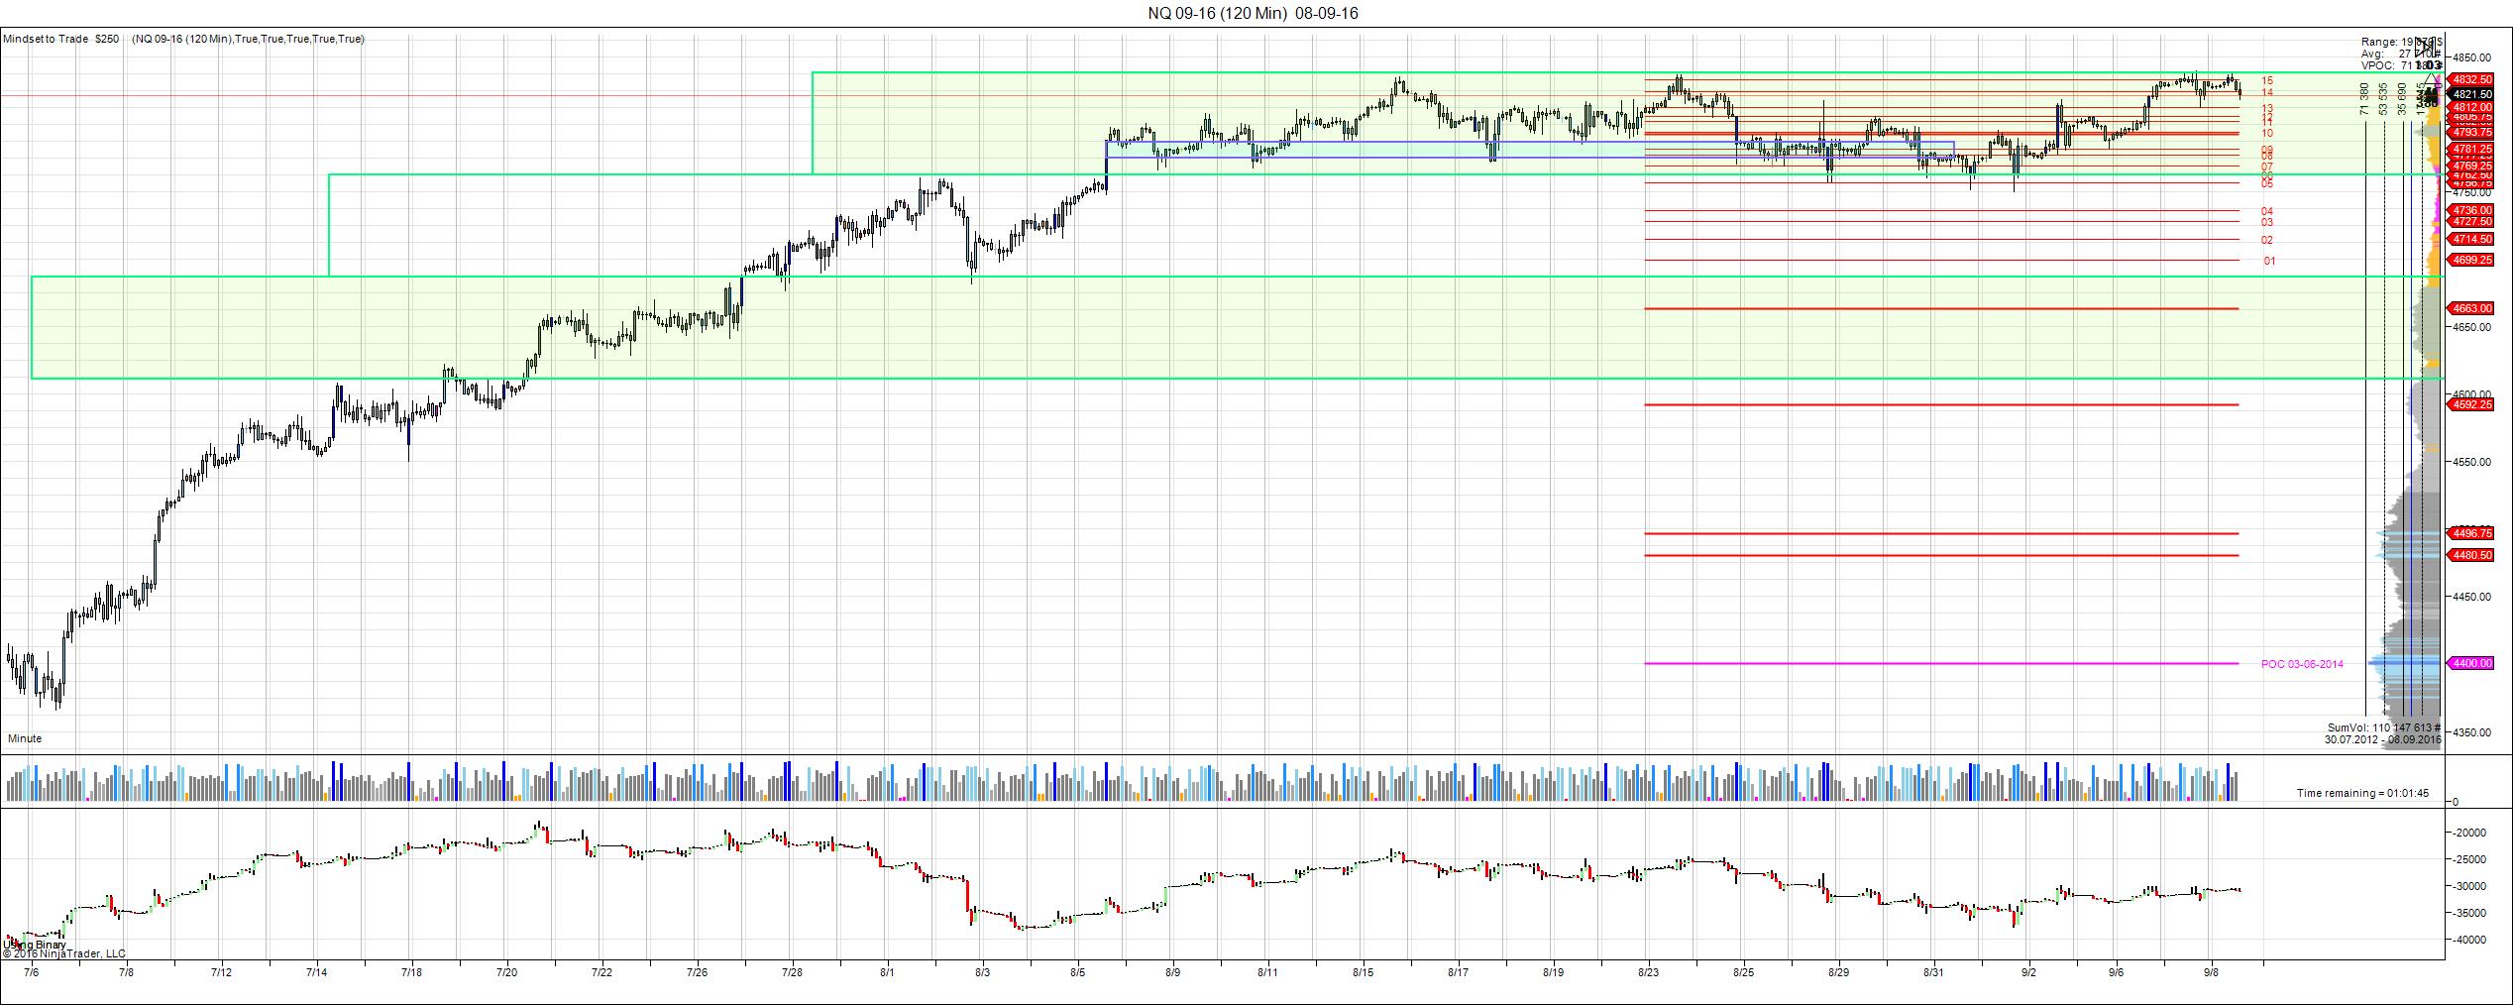Viewport: 2513px width, 1005px height.
Task: Click the 4850.00 price axis label
Action: click(2471, 58)
